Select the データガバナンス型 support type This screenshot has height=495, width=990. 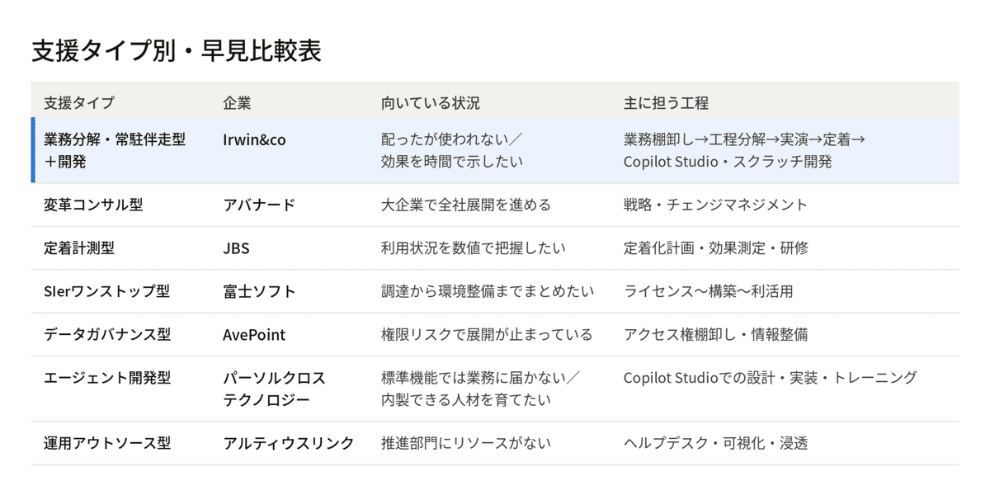(x=107, y=334)
